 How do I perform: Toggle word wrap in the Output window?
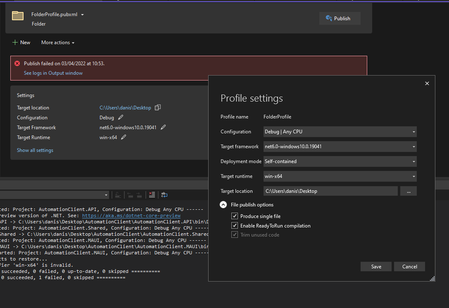click(164, 195)
